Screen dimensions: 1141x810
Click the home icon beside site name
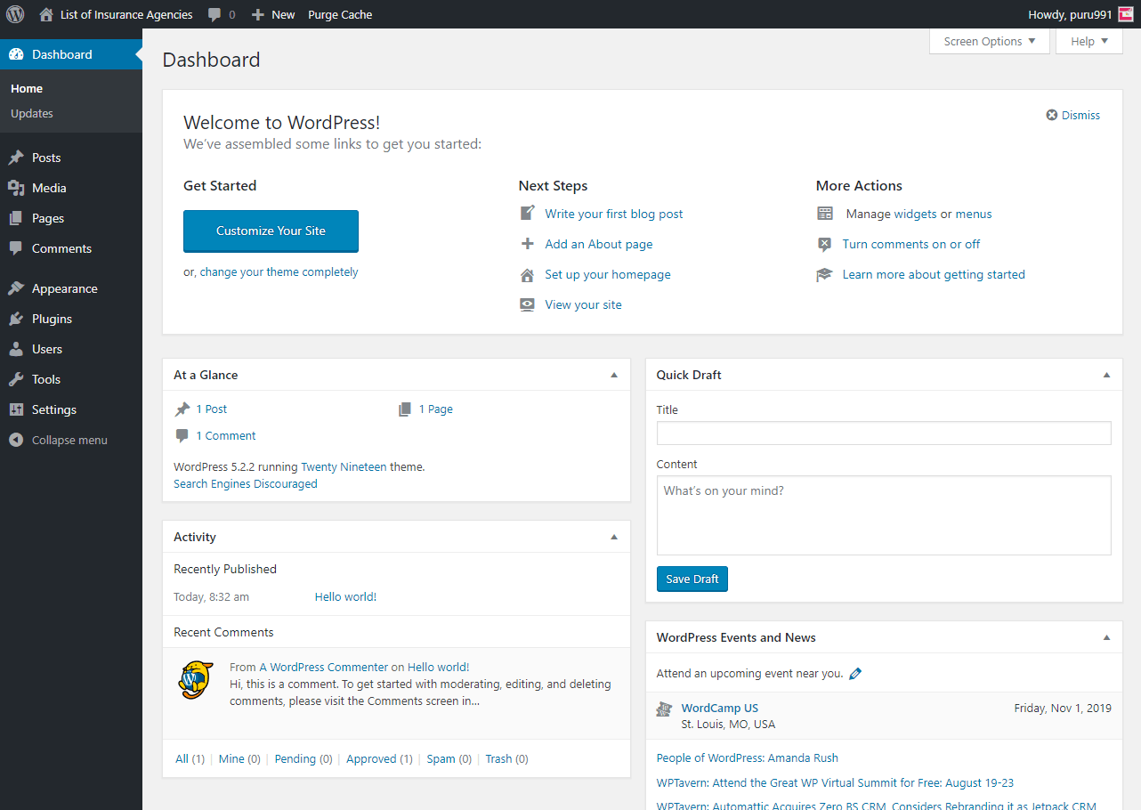(46, 14)
